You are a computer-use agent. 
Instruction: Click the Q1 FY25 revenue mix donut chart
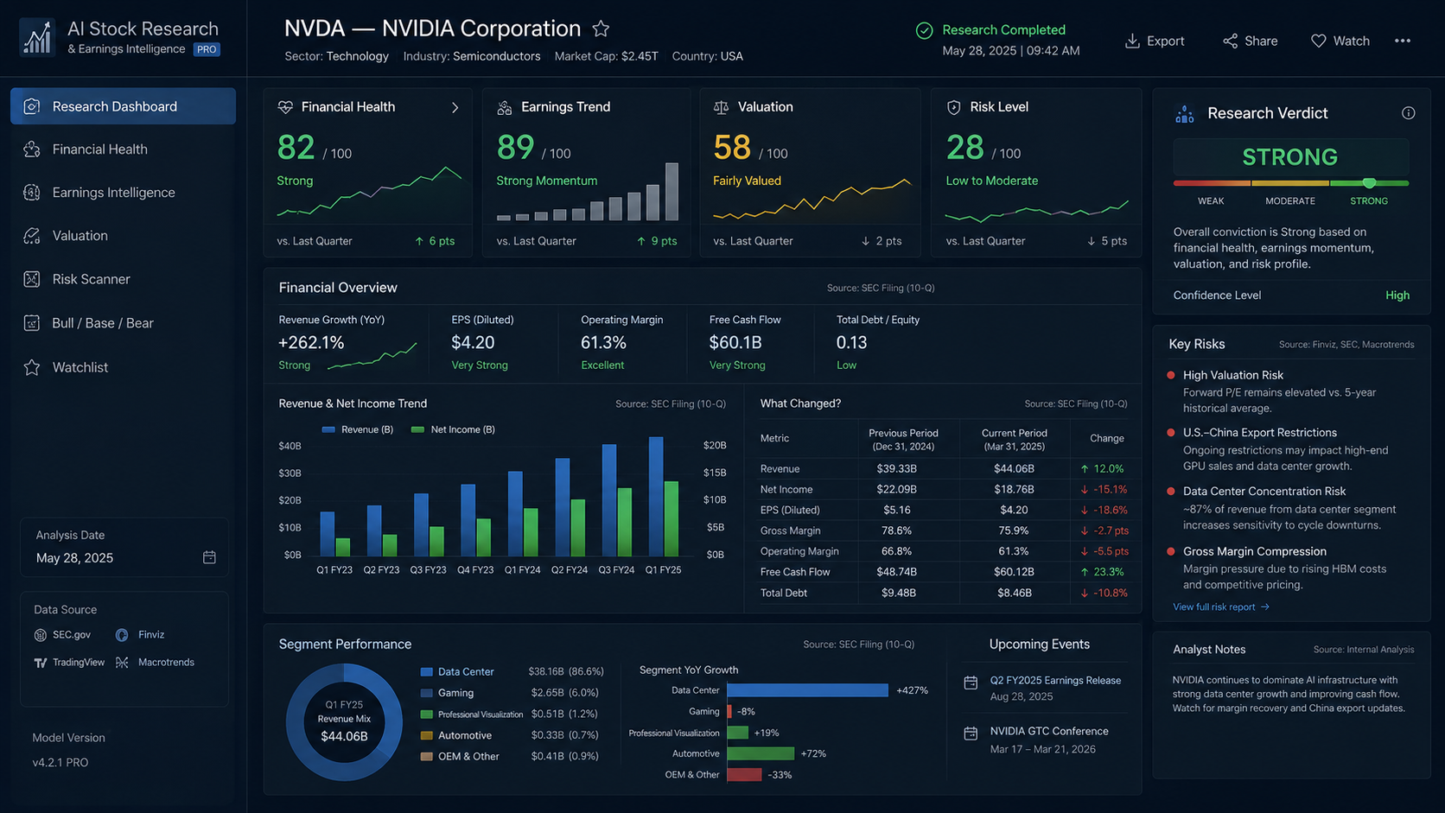tap(344, 721)
